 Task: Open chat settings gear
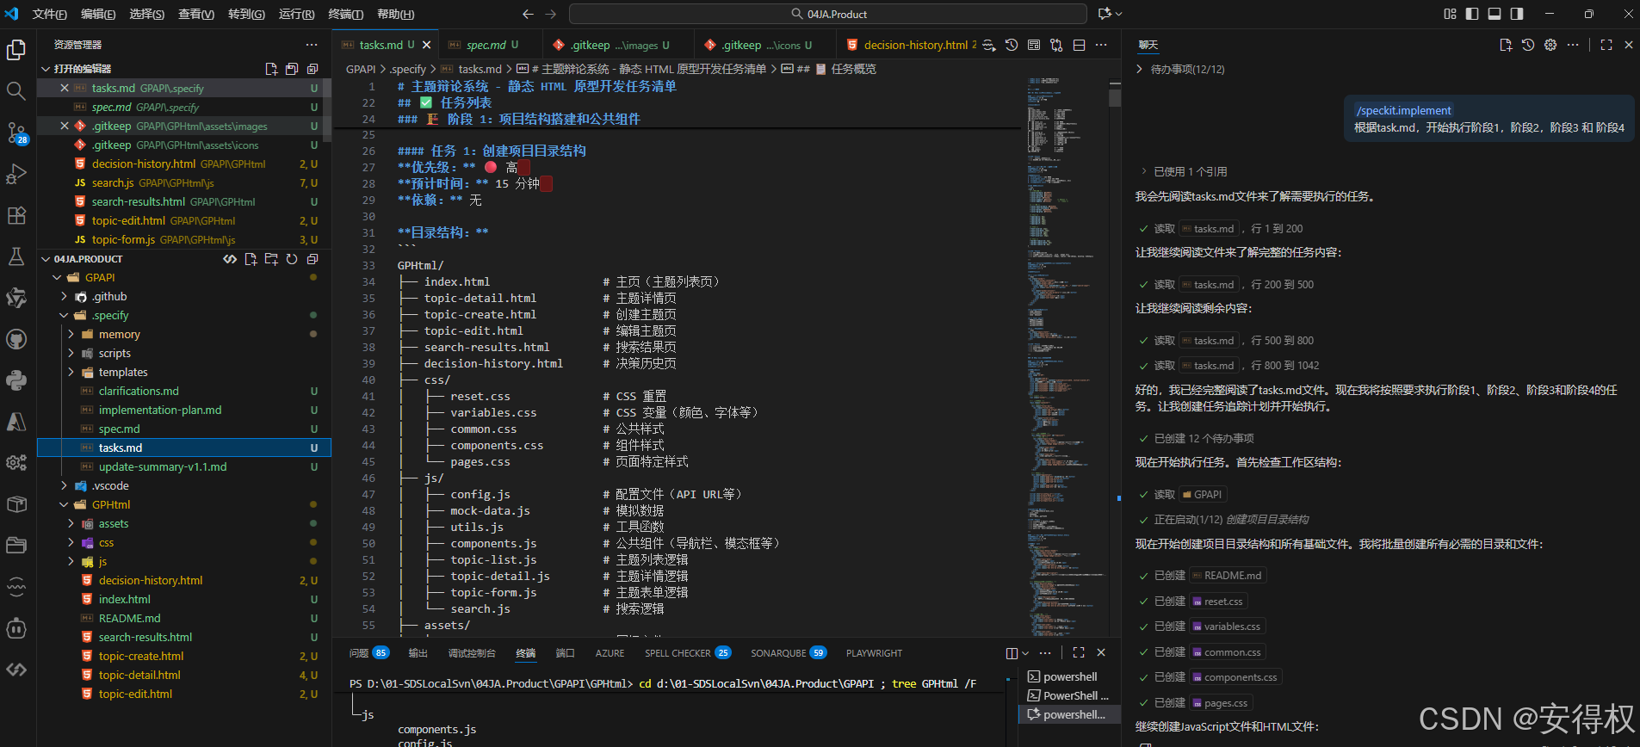(x=1550, y=45)
